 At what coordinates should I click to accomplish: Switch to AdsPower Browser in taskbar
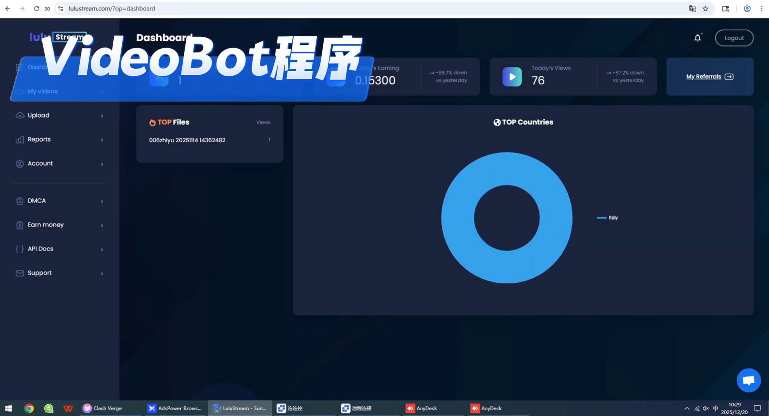pyautogui.click(x=175, y=408)
